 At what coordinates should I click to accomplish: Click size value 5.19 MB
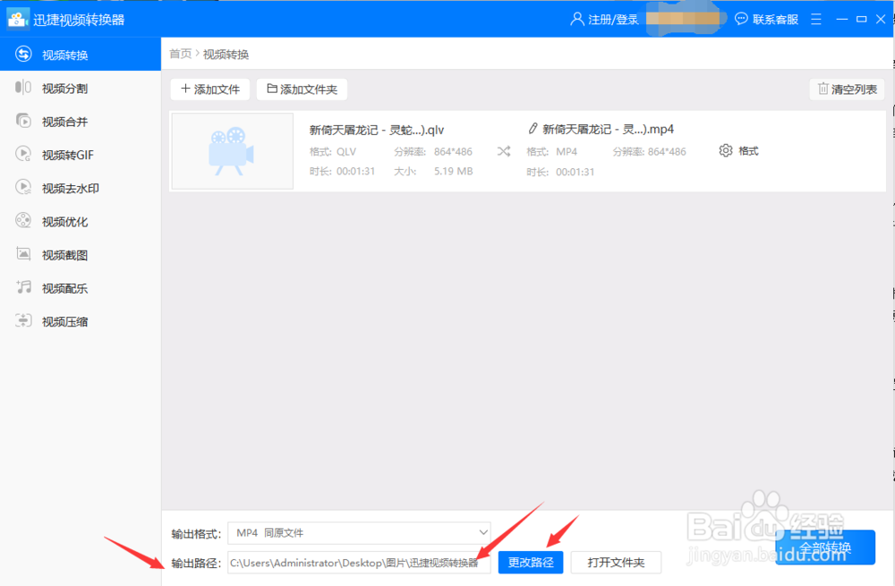(x=453, y=171)
